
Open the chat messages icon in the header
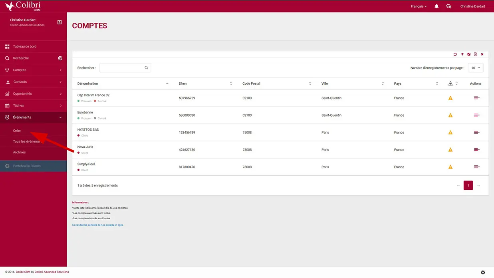click(448, 6)
